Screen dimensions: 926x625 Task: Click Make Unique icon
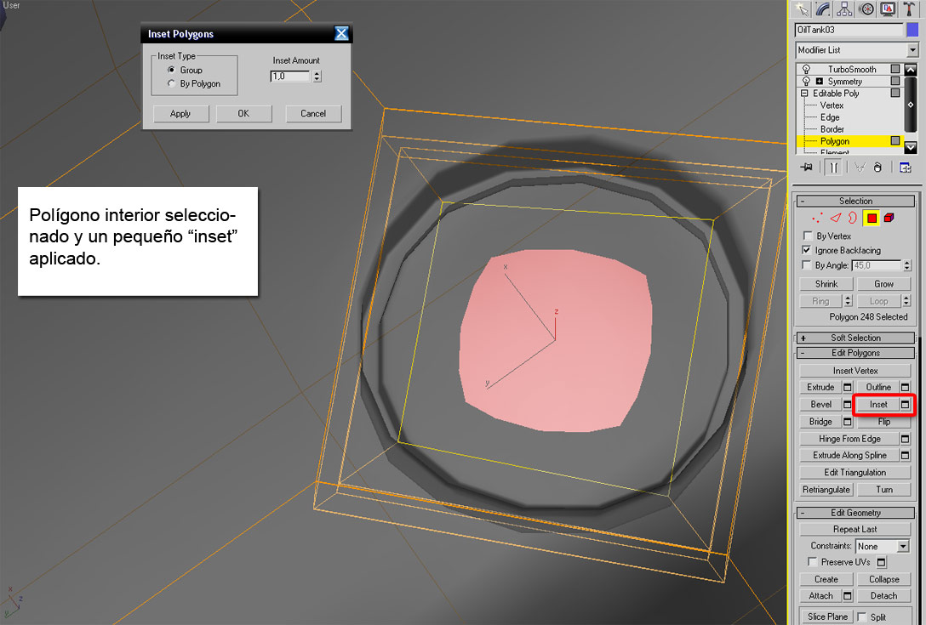click(x=860, y=168)
